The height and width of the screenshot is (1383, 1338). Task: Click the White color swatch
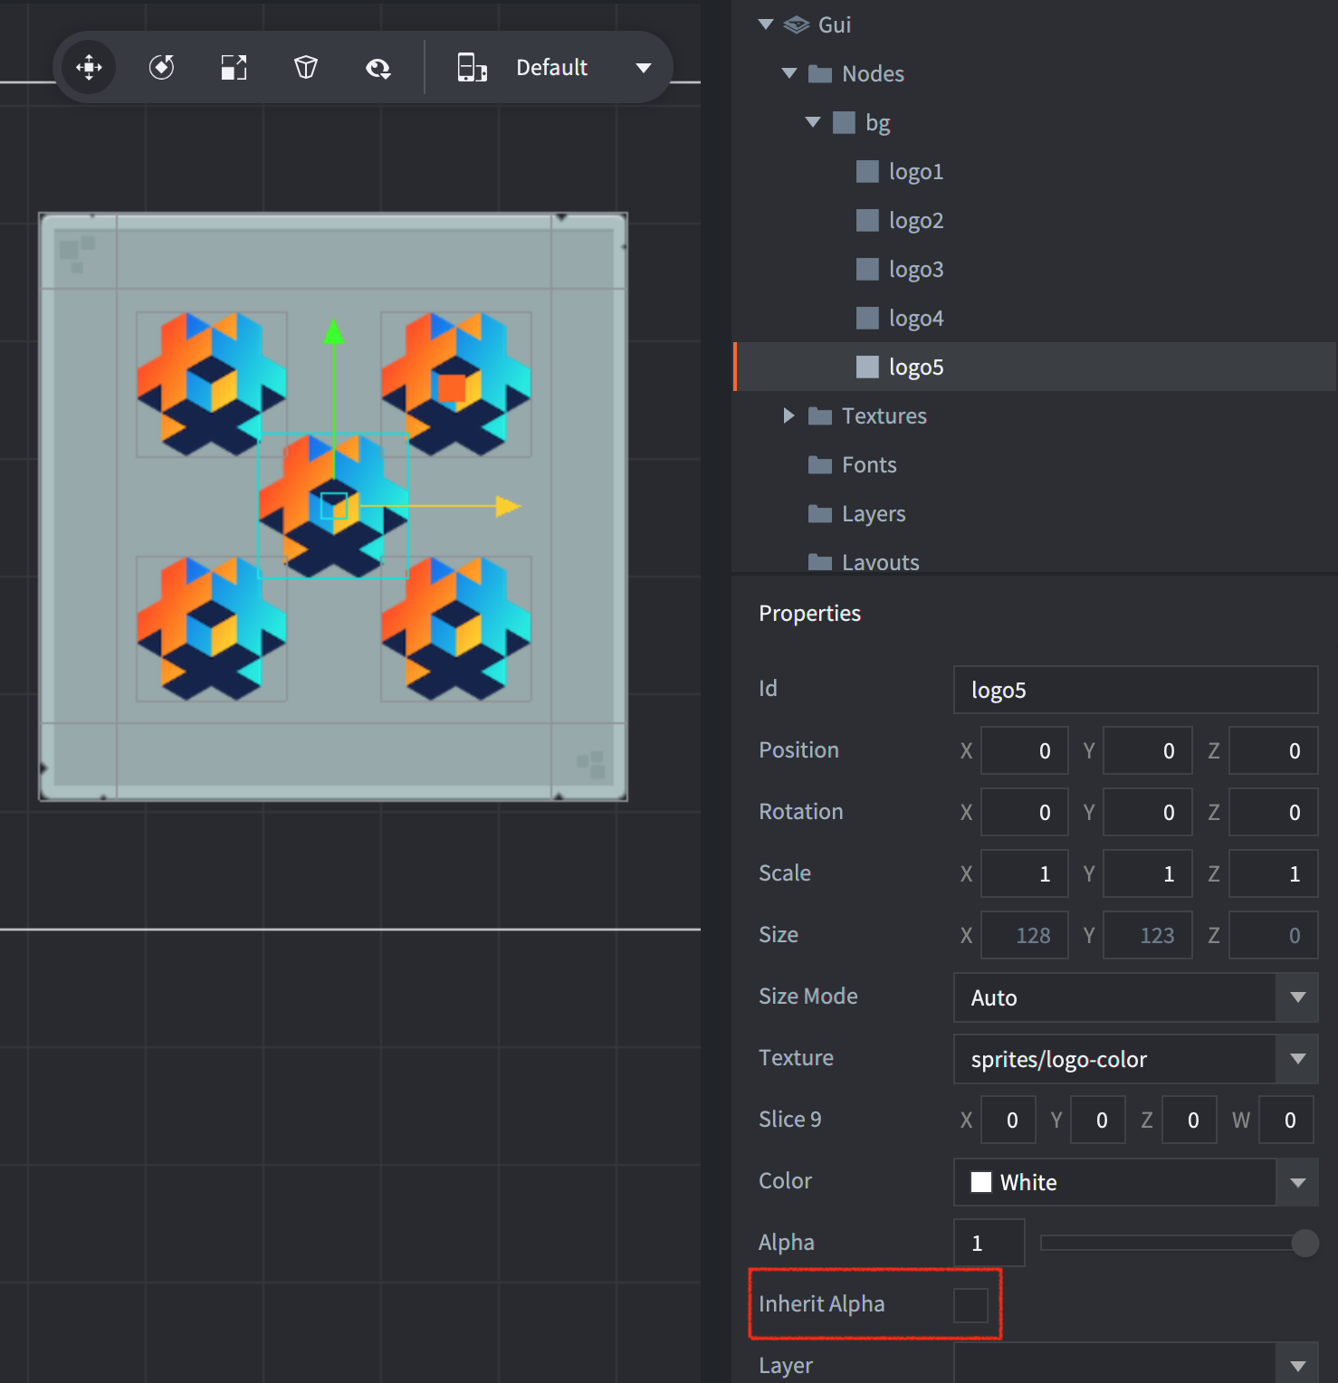981,1182
